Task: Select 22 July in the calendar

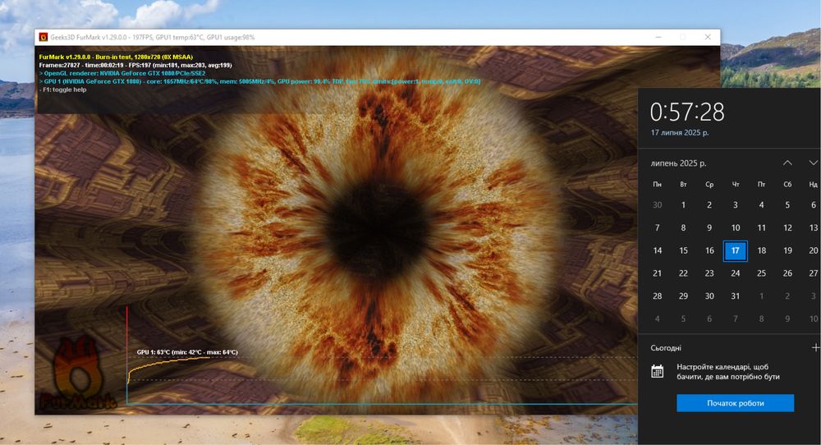Action: (683, 273)
